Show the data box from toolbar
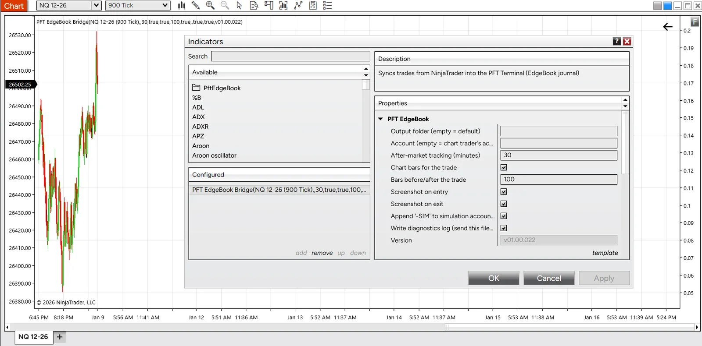 254,5
